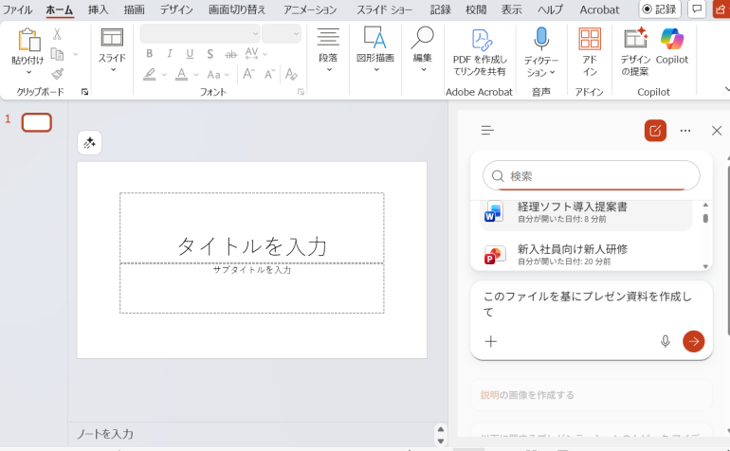Open Copilot pane hamburger menu
The width and height of the screenshot is (730, 451).
(487, 131)
